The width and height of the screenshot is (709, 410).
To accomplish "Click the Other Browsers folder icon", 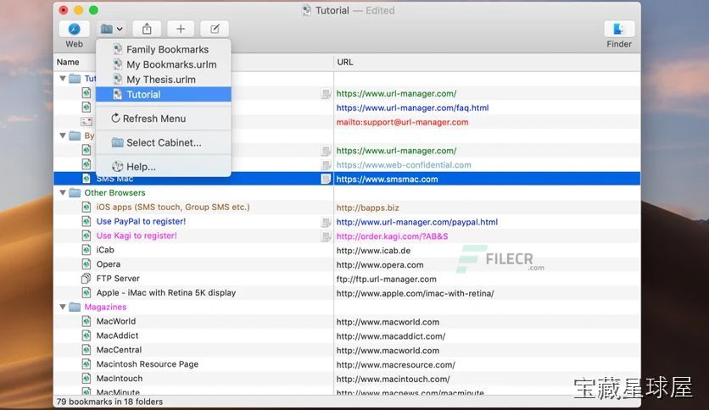I will (75, 193).
